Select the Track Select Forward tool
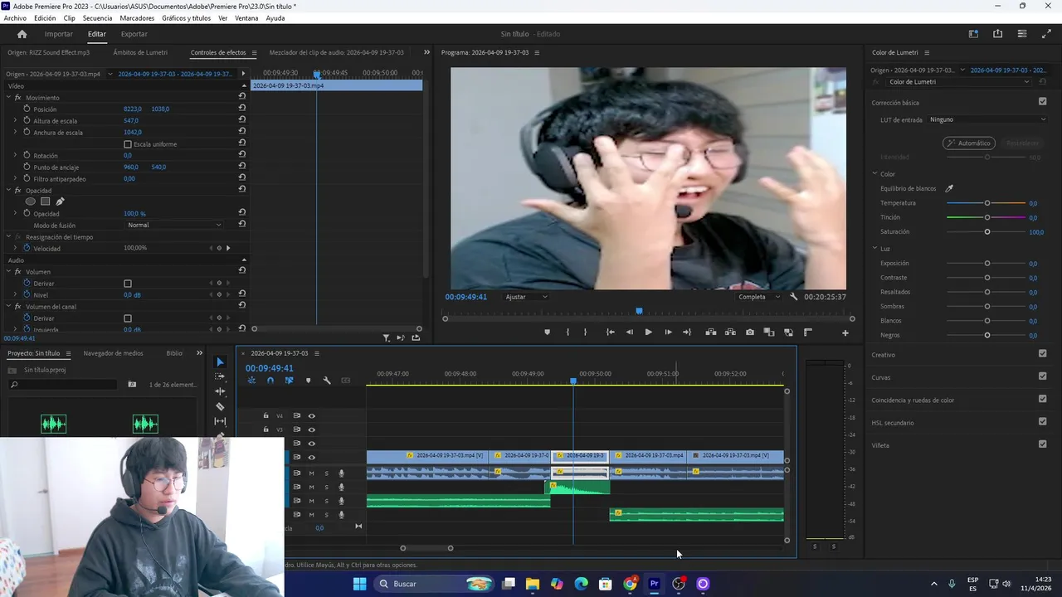Viewport: 1062px width, 597px height. 220,376
